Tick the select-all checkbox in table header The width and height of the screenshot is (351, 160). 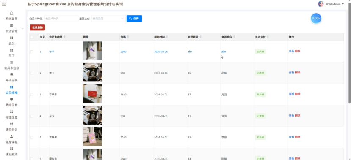tap(32, 37)
